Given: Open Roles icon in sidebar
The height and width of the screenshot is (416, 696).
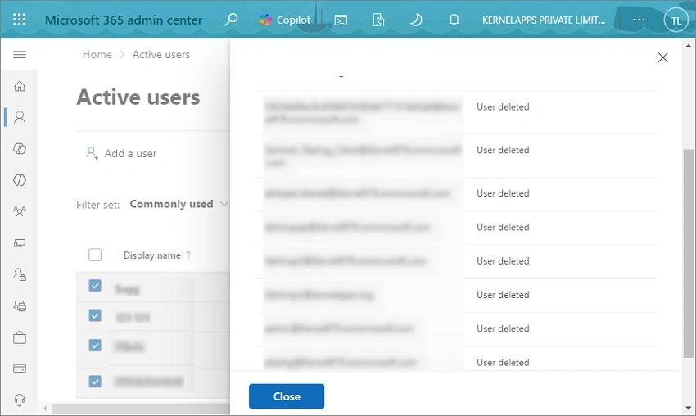Looking at the screenshot, I should click(x=20, y=274).
